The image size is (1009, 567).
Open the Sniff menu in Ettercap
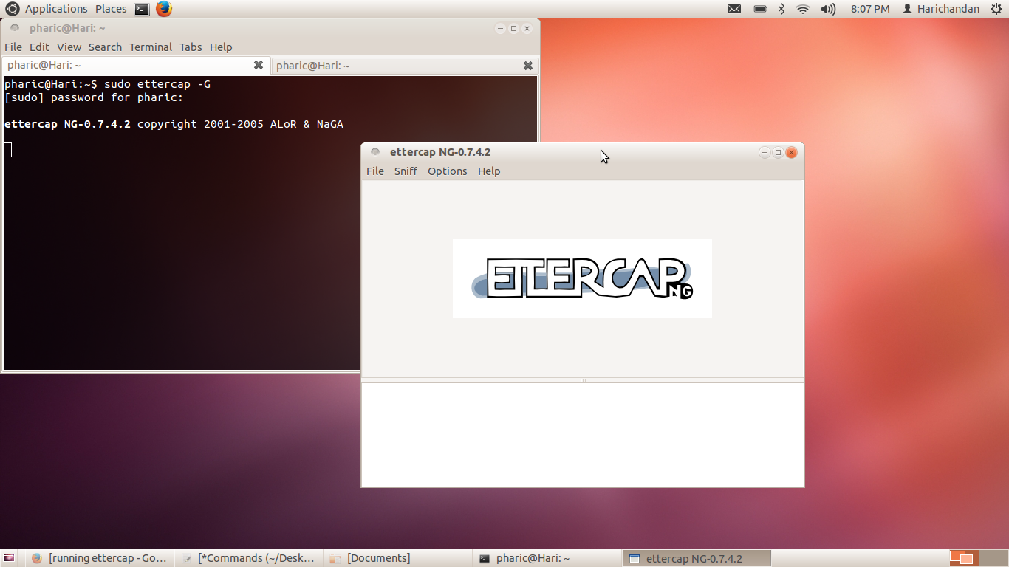406,171
